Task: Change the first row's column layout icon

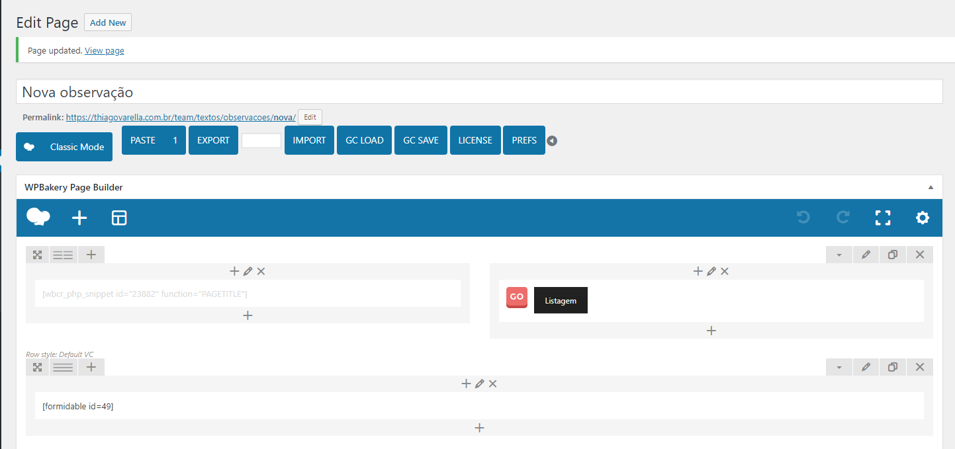Action: pyautogui.click(x=64, y=255)
